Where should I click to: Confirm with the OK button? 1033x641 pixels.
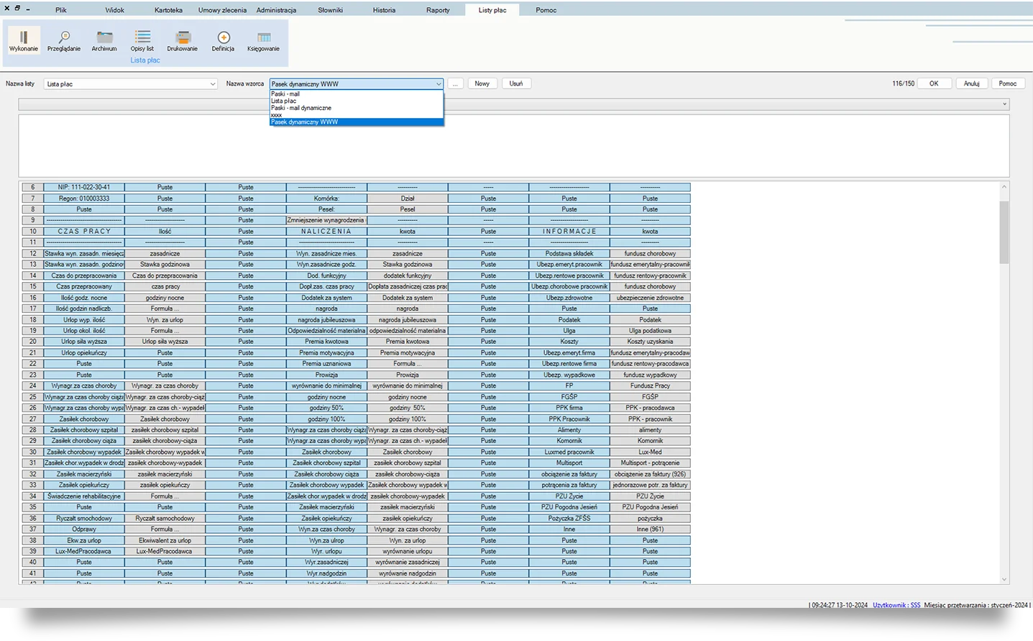[934, 83]
